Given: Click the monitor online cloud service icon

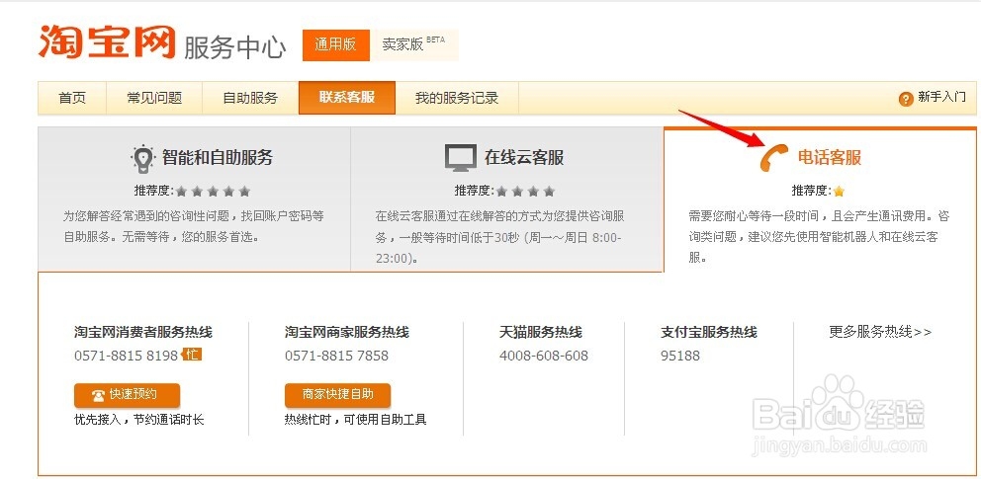Looking at the screenshot, I should point(461,157).
